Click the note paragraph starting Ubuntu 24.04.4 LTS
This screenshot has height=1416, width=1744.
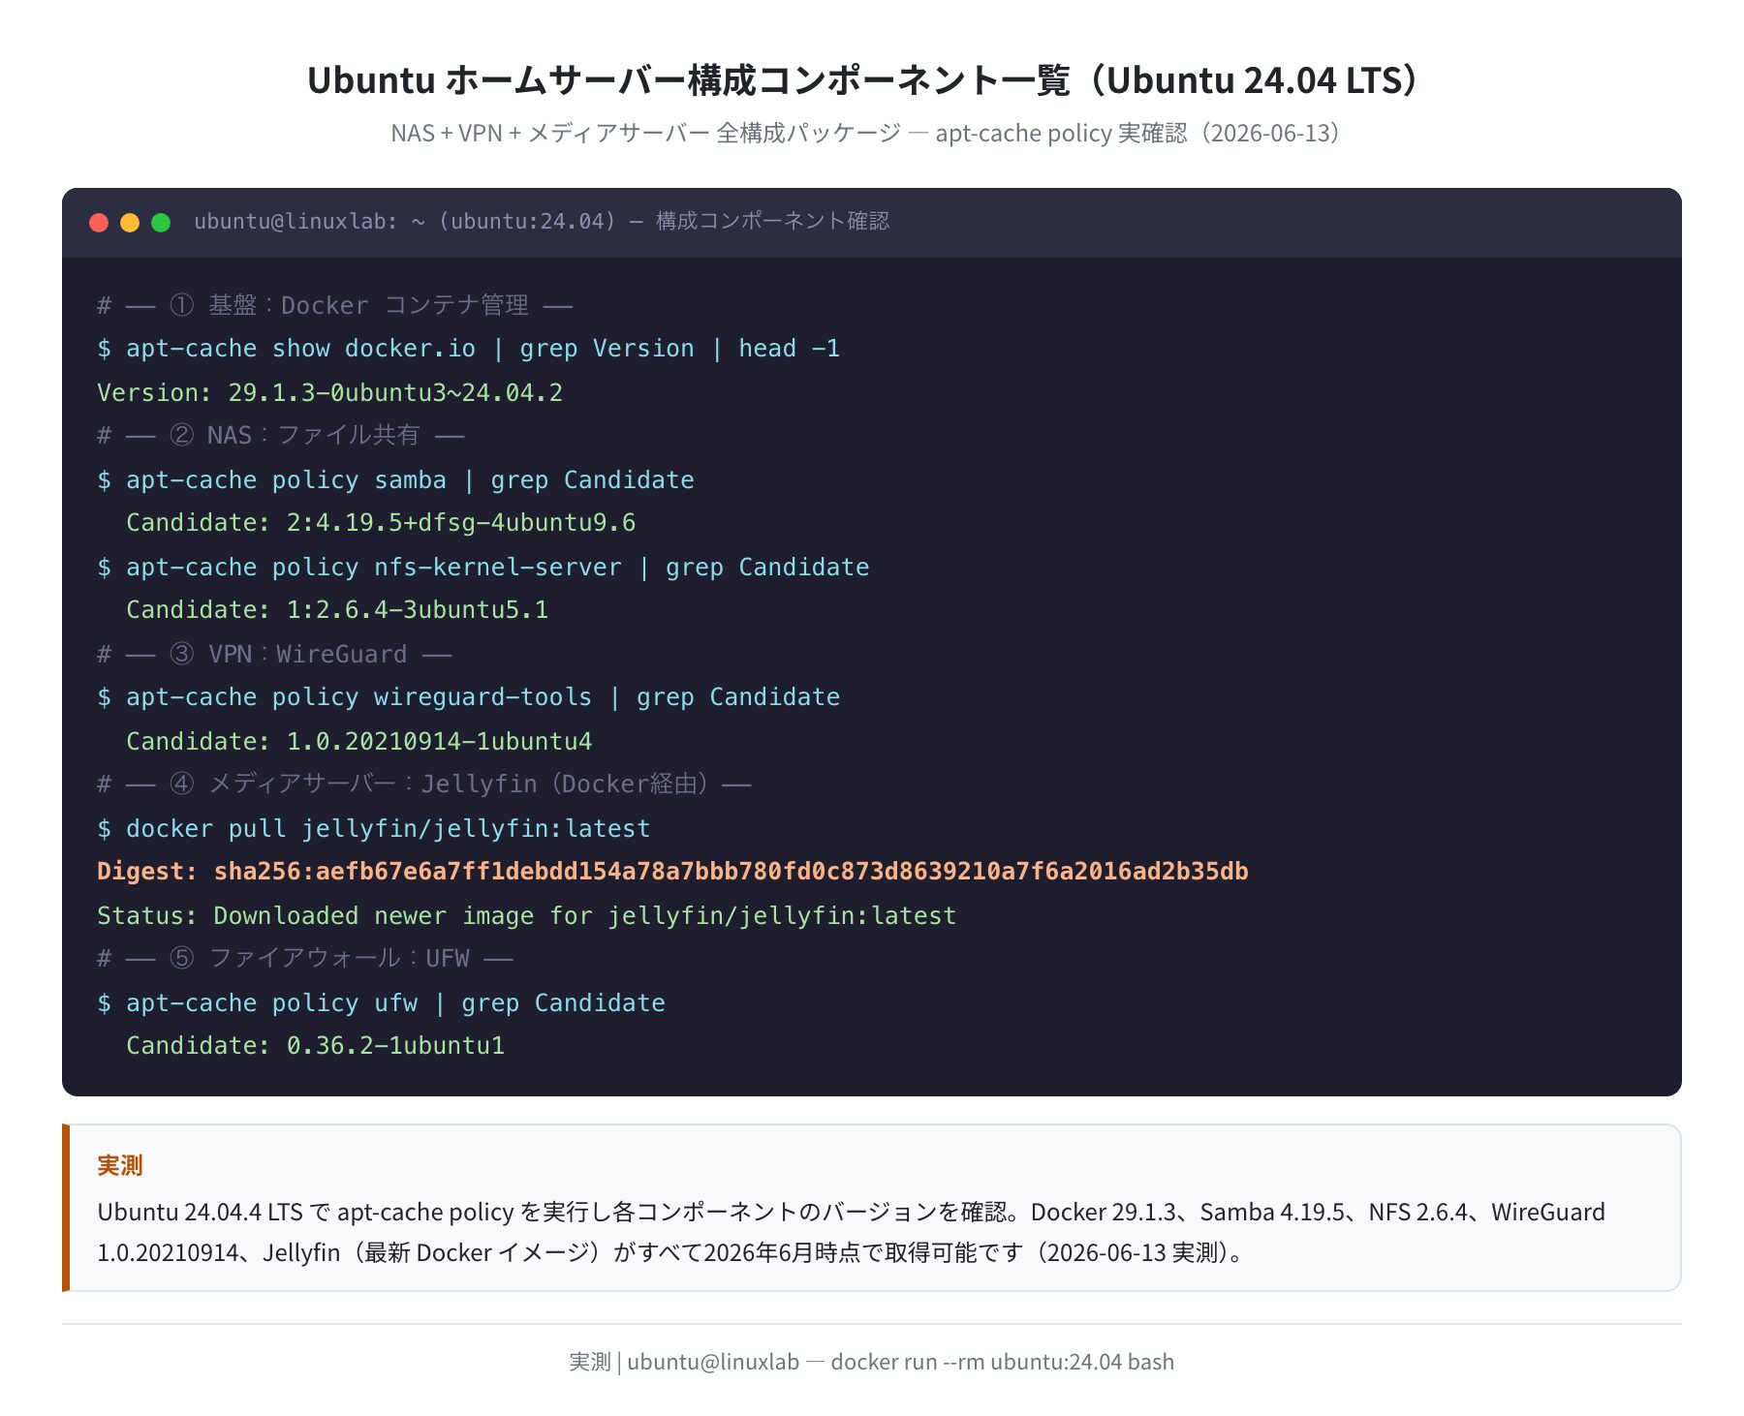click(x=852, y=1232)
